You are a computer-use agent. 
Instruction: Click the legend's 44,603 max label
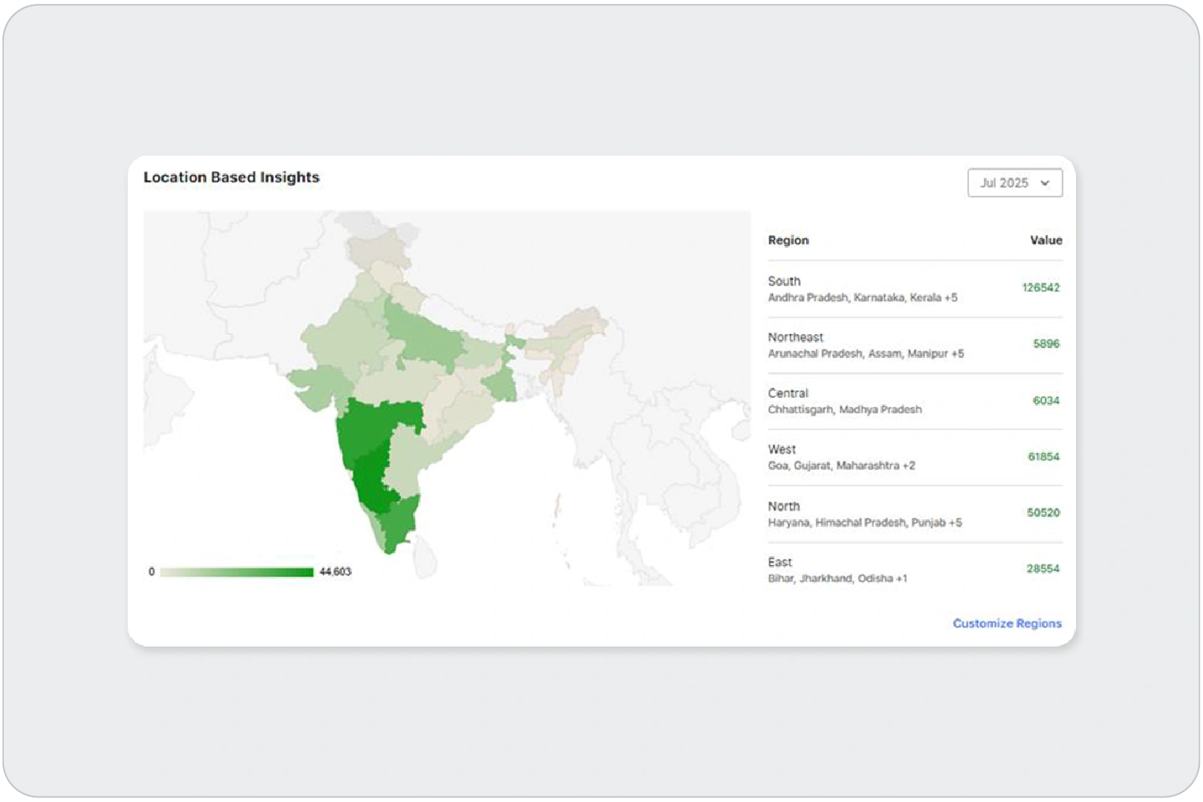(335, 572)
